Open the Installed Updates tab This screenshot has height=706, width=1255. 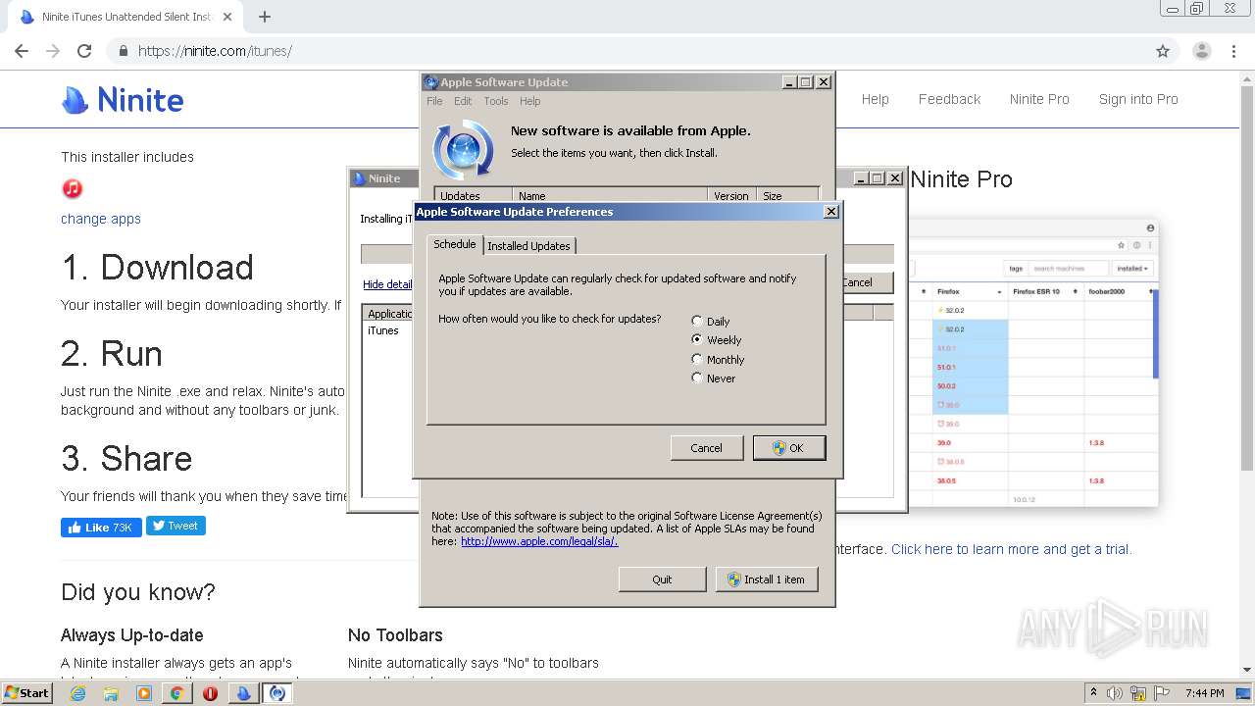click(x=528, y=246)
